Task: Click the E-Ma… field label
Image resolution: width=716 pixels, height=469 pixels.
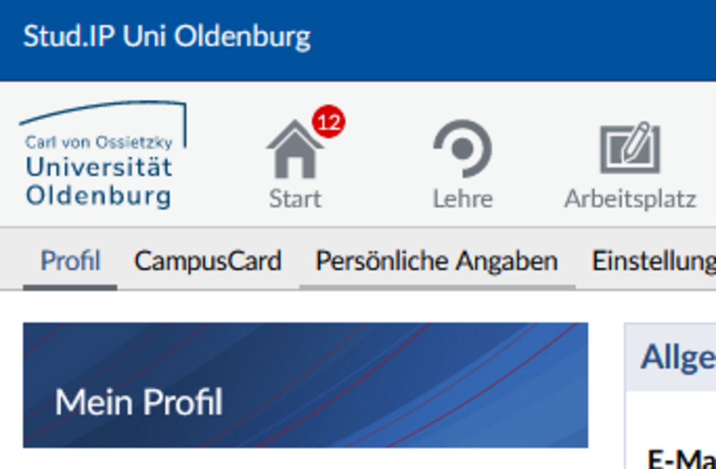Action: pos(681,459)
